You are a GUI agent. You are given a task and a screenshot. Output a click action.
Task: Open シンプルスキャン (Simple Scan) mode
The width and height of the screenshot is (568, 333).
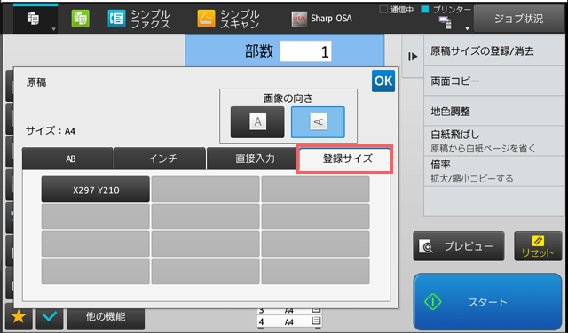(x=229, y=19)
